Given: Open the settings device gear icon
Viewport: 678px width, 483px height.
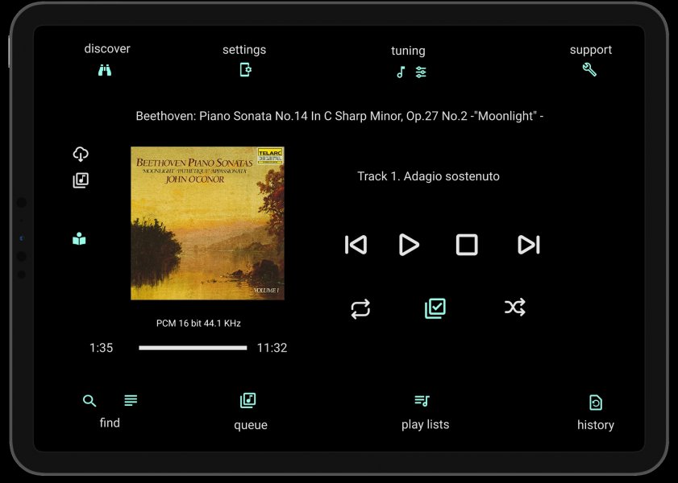Looking at the screenshot, I should click(x=246, y=69).
